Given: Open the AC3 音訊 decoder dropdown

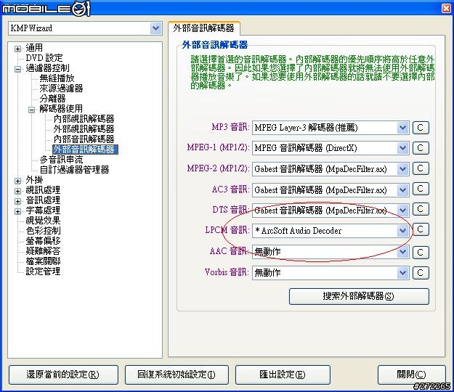Looking at the screenshot, I should click(402, 190).
